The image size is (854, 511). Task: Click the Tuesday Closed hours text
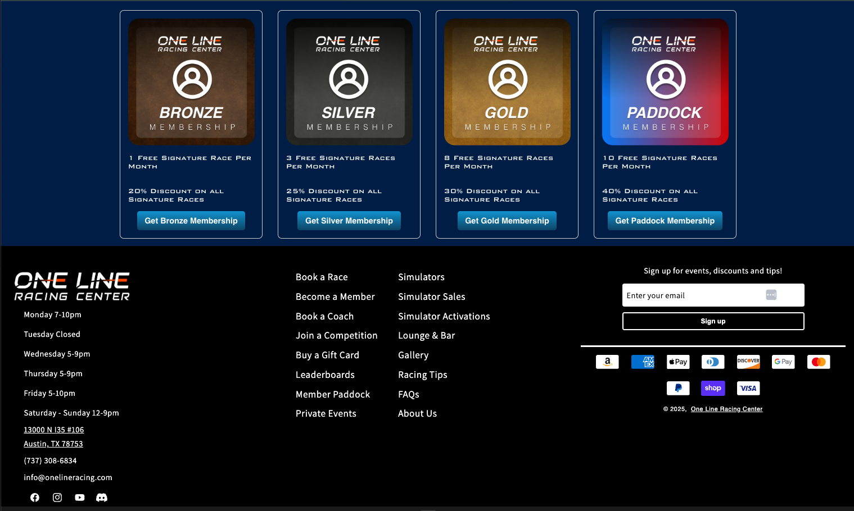52,334
